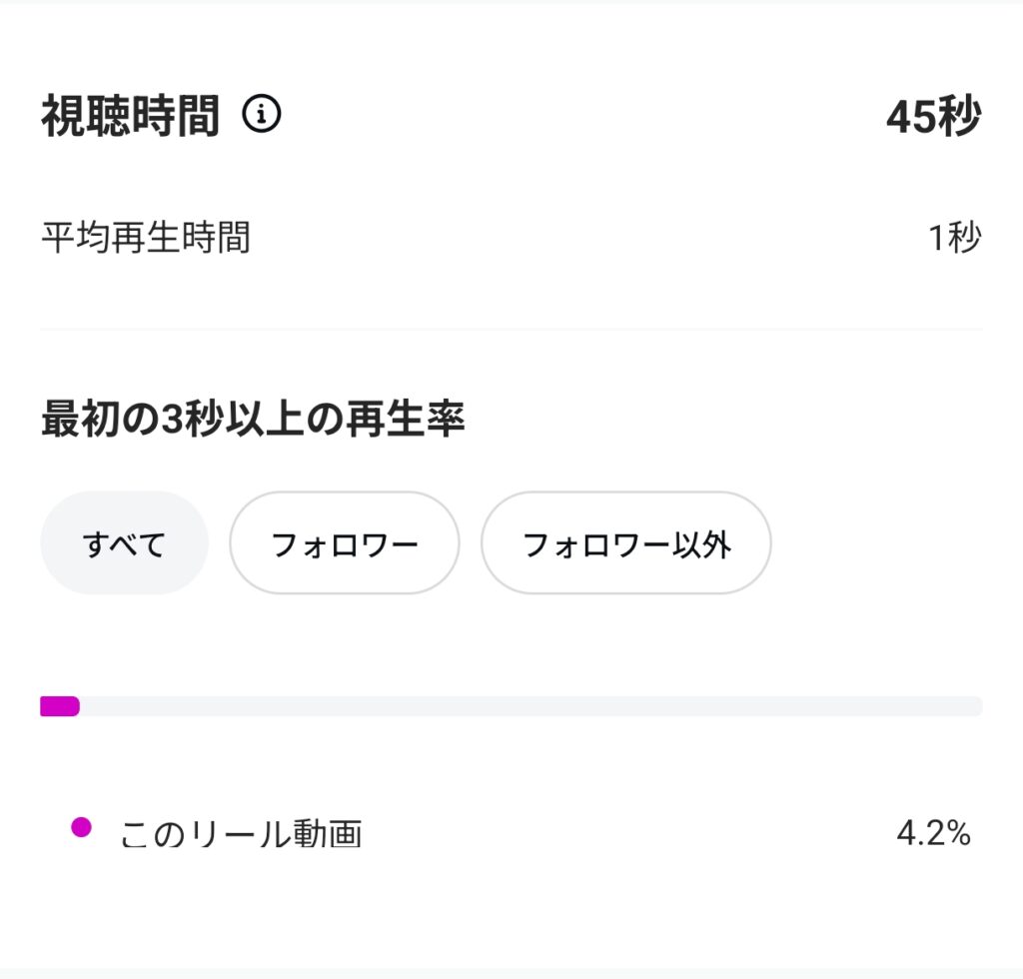The height and width of the screenshot is (979, 1023).
Task: Click the gray unfilled progress bar track
Action: (529, 706)
